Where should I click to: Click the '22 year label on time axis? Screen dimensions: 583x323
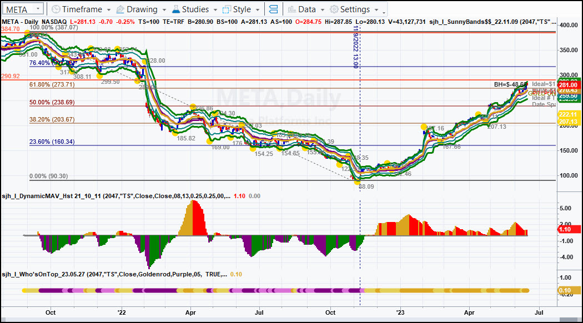point(122,312)
